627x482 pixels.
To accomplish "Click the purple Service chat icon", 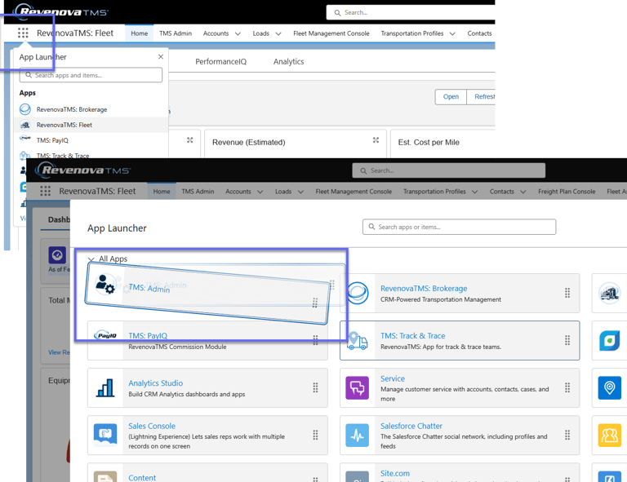I will (357, 387).
